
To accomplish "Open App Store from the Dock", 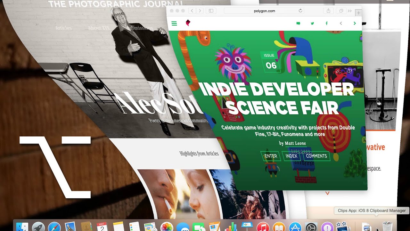I will (x=295, y=227).
